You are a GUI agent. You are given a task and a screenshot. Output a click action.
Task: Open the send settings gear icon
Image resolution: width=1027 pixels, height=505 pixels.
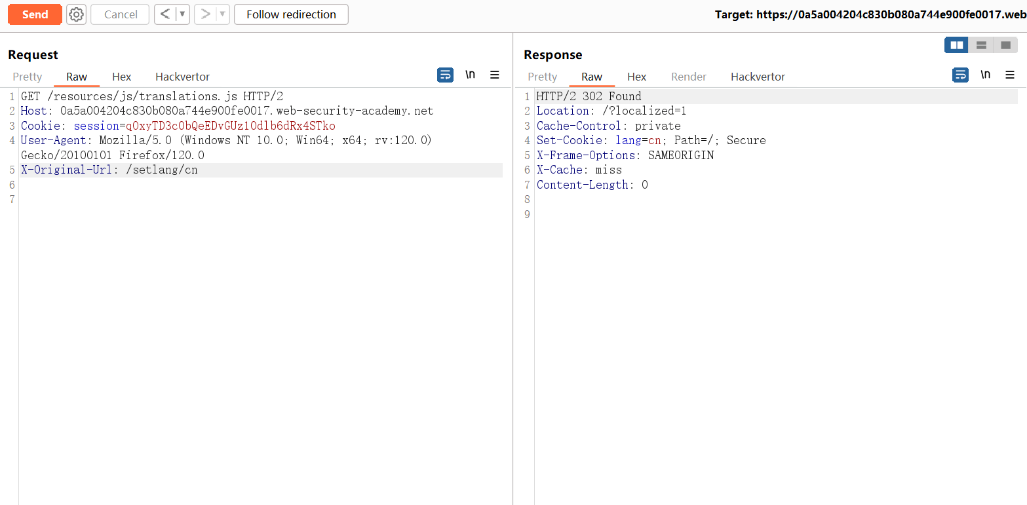click(x=77, y=14)
